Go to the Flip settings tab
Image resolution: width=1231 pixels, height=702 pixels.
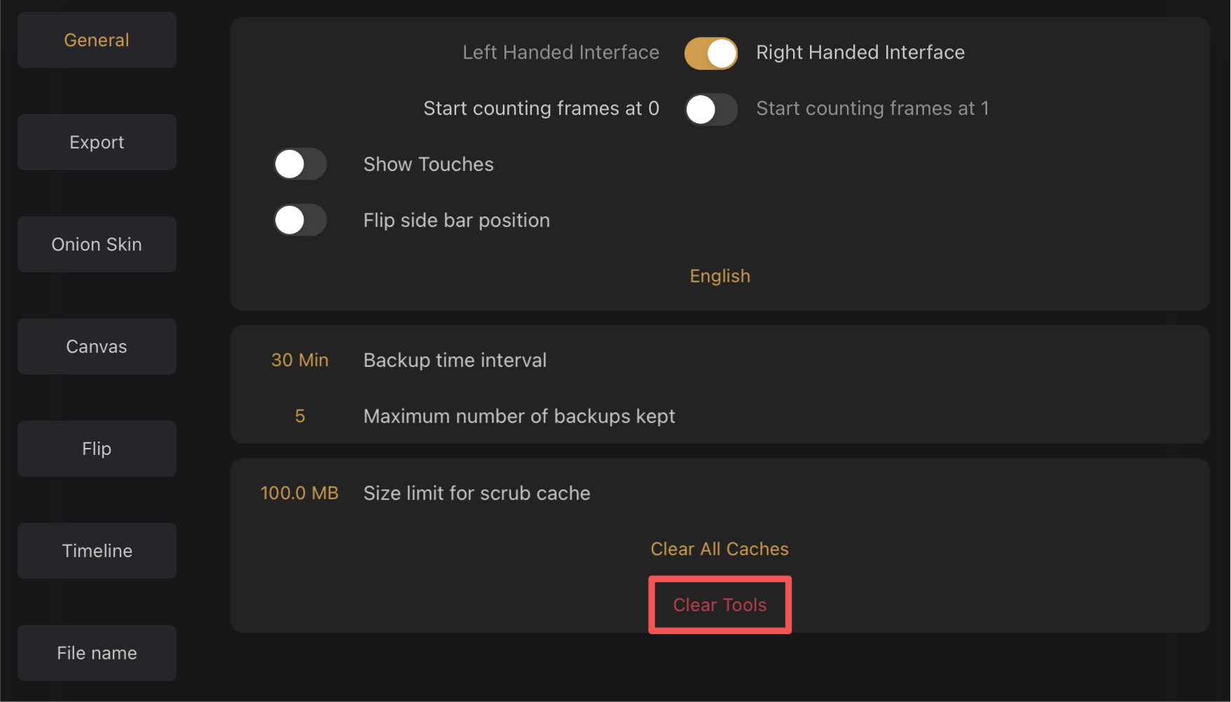pos(97,449)
